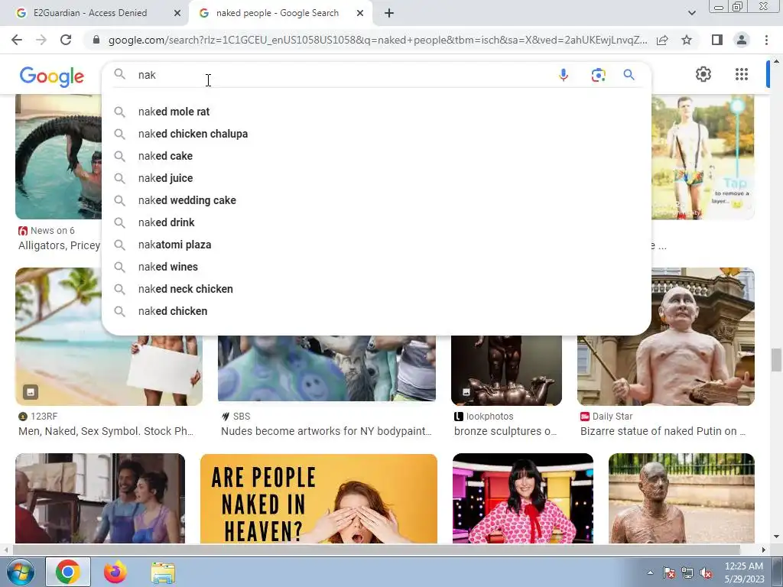Open the alligator pool image thumbnail
Screen dimensions: 783x587
[58, 157]
